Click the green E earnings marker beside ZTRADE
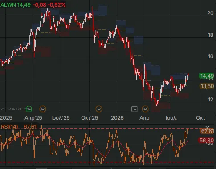Screen dimensions: 216x169 click(29, 109)
